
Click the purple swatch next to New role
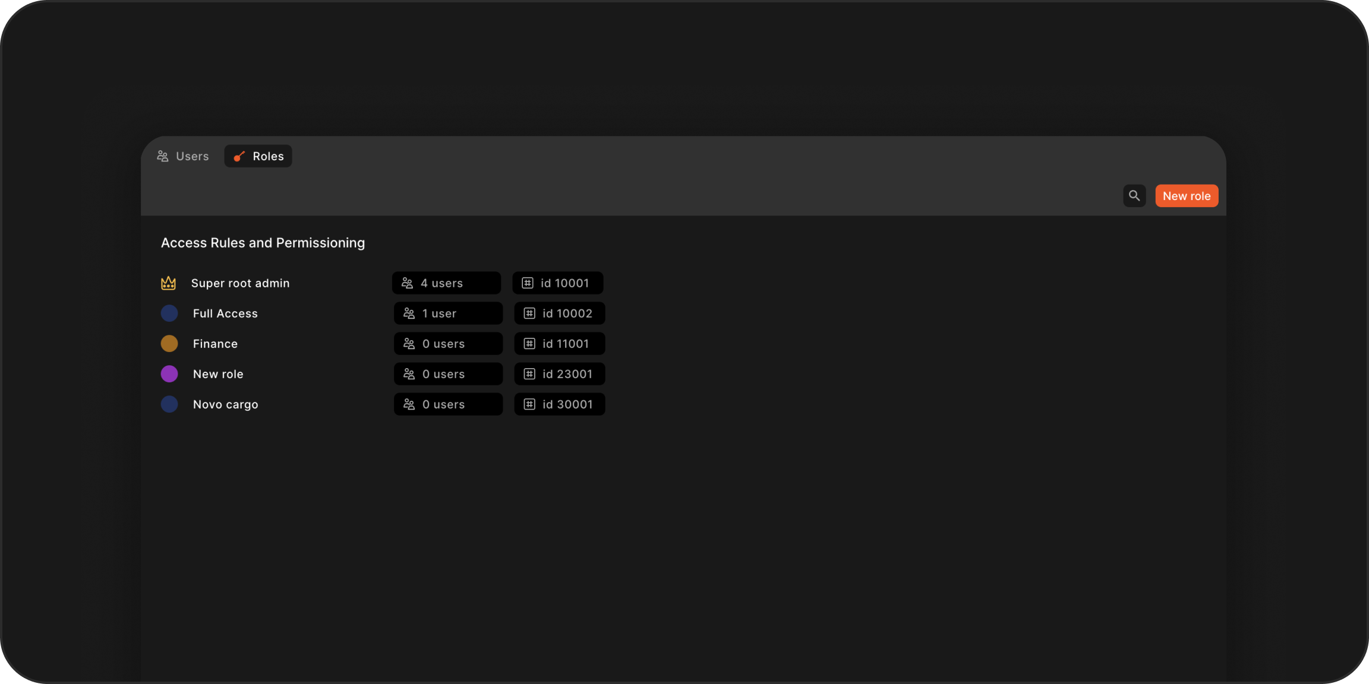click(x=169, y=373)
